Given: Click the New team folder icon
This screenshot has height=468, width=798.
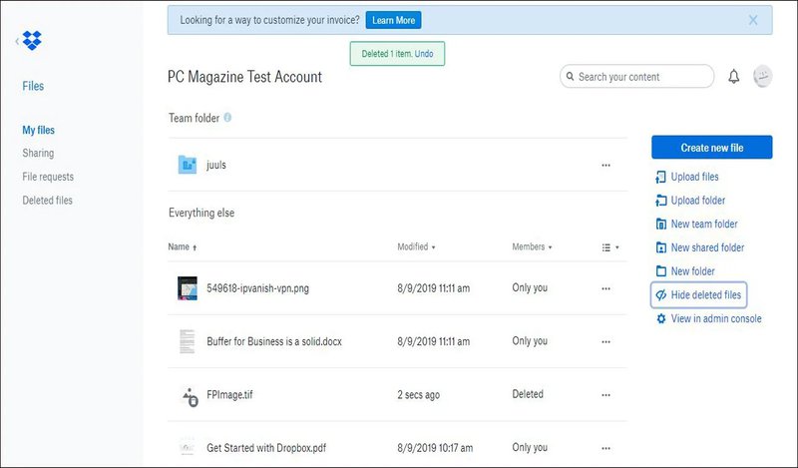Looking at the screenshot, I should (660, 224).
